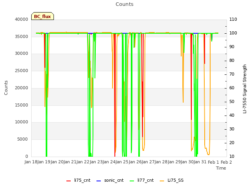Click the 5000 tick label

[x=23, y=139]
